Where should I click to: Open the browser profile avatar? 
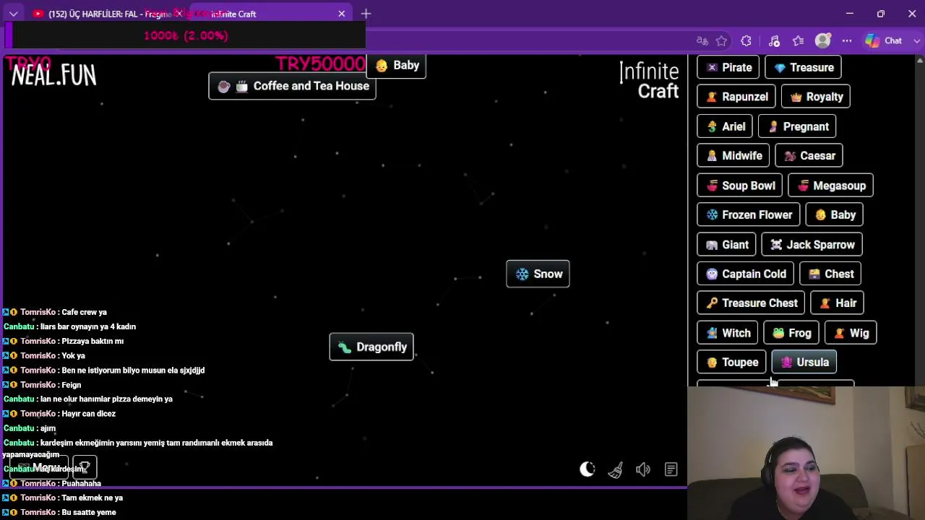pos(822,41)
